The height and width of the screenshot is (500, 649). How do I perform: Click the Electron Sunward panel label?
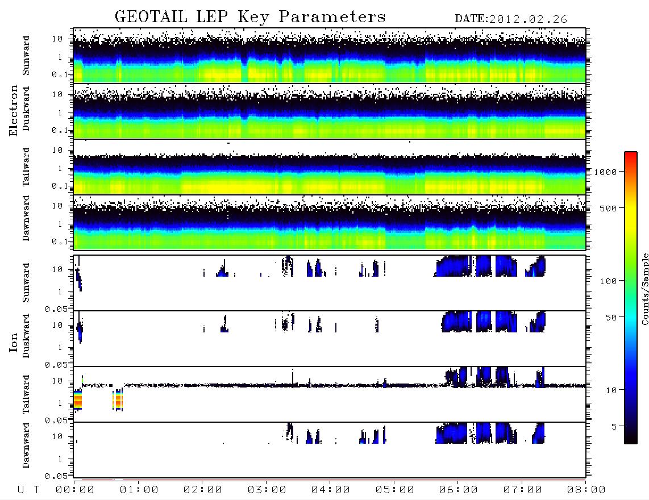coord(26,56)
